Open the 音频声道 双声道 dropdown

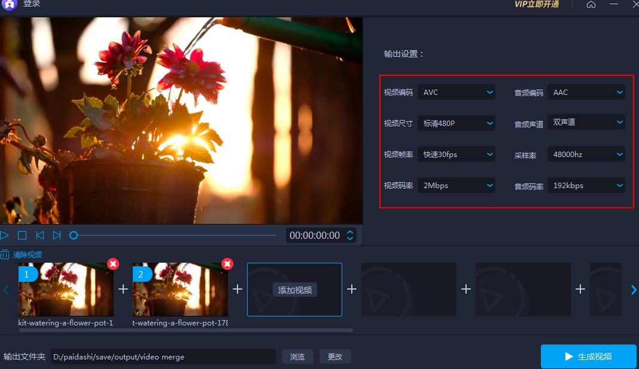[586, 122]
